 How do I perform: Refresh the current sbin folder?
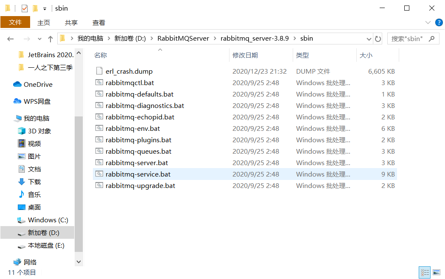(x=378, y=39)
